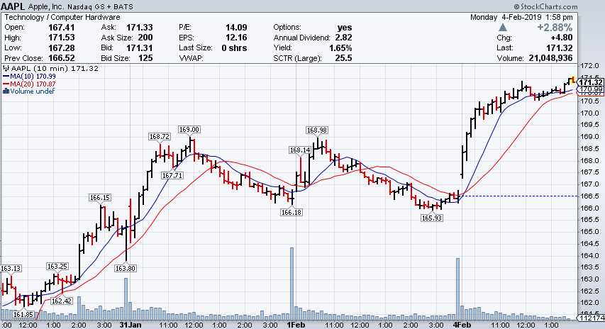The height and width of the screenshot is (329, 605).
Task: Click the 163.80 low price label
Action: [x=125, y=268]
